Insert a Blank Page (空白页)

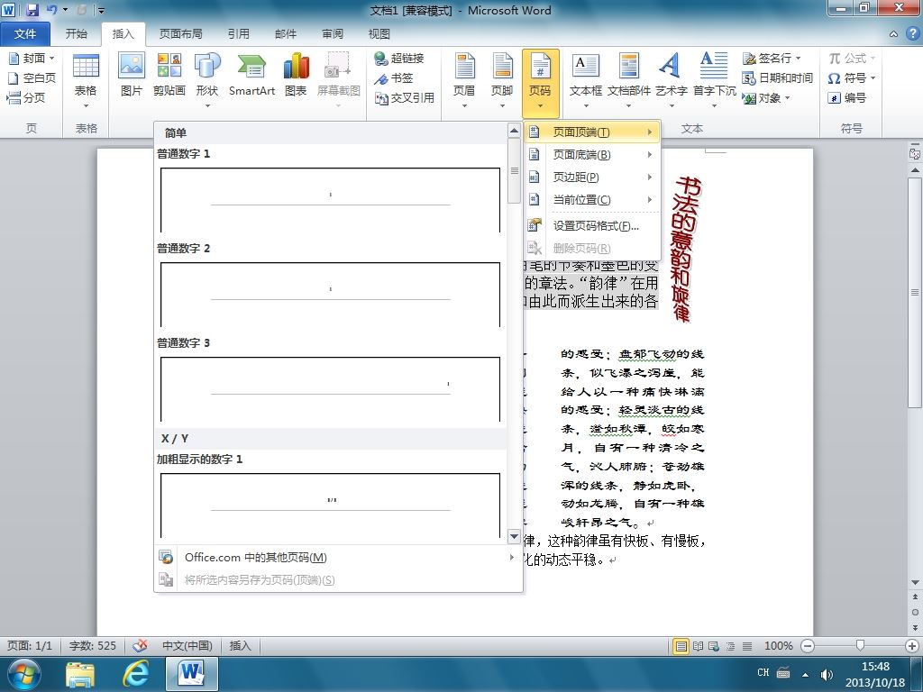pos(32,77)
